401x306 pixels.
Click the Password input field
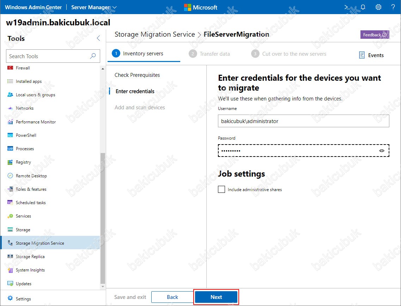(304, 151)
